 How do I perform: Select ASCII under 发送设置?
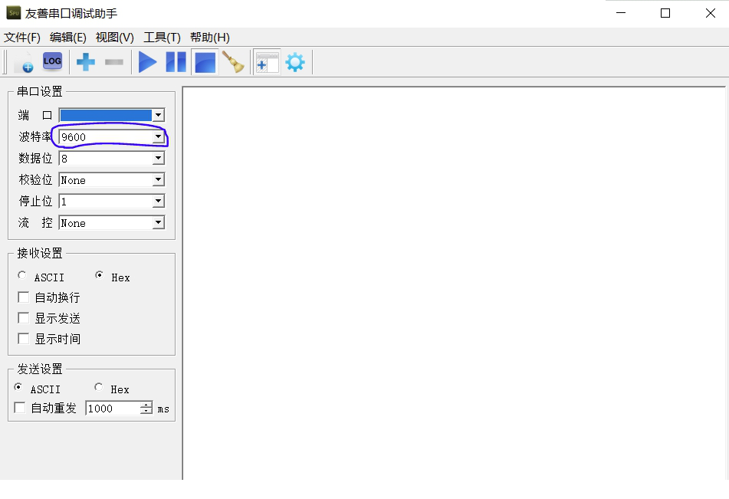[18, 387]
